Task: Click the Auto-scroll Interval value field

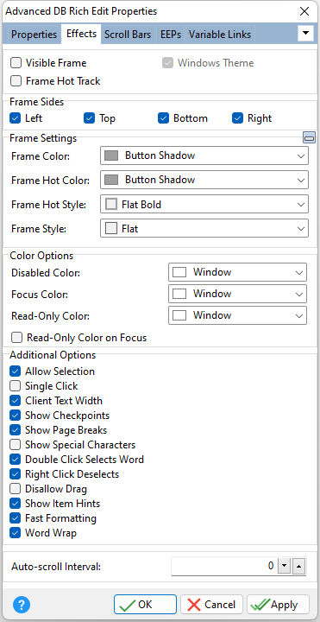Action: pos(223,567)
